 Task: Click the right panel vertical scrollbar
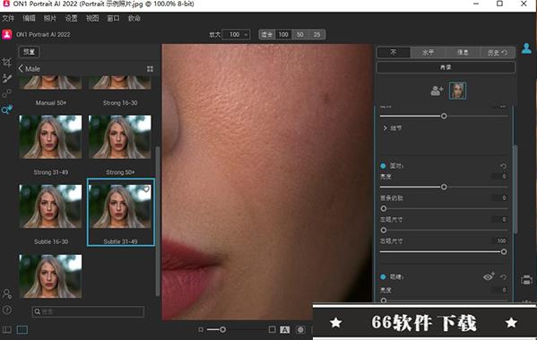tap(515, 189)
